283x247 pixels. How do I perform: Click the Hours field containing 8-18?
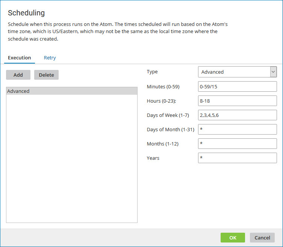click(237, 101)
